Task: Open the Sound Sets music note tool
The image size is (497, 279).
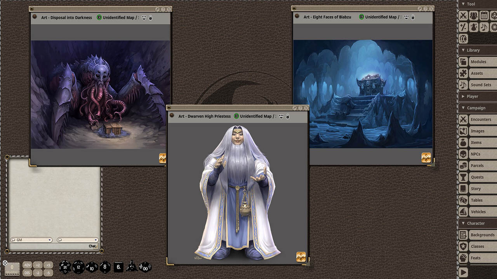Action: [x=485, y=27]
